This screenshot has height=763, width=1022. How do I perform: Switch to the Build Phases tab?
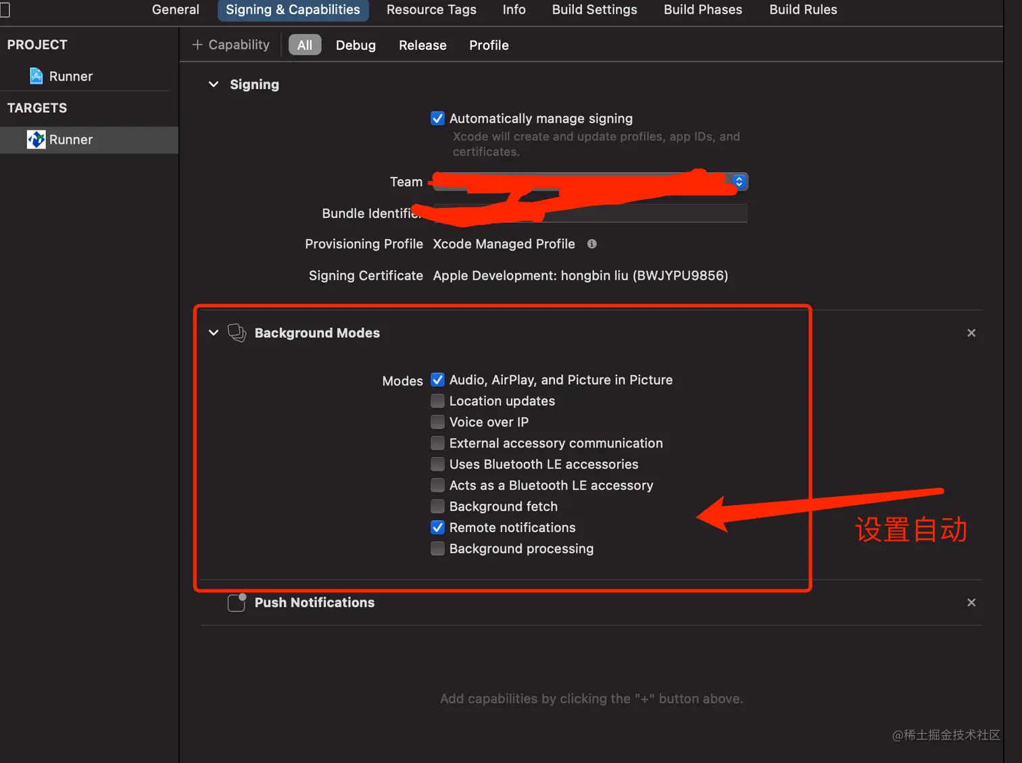click(x=703, y=9)
